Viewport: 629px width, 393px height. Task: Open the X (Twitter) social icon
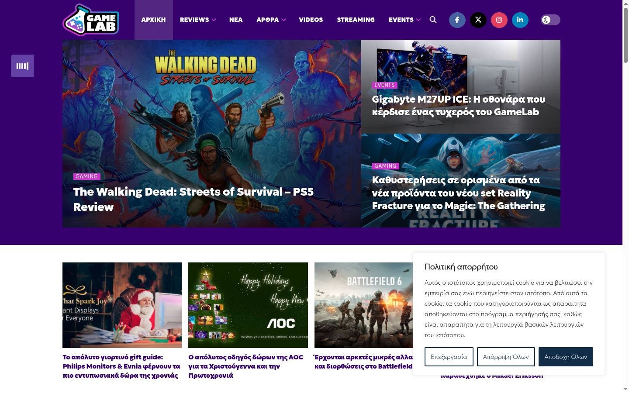(x=478, y=20)
